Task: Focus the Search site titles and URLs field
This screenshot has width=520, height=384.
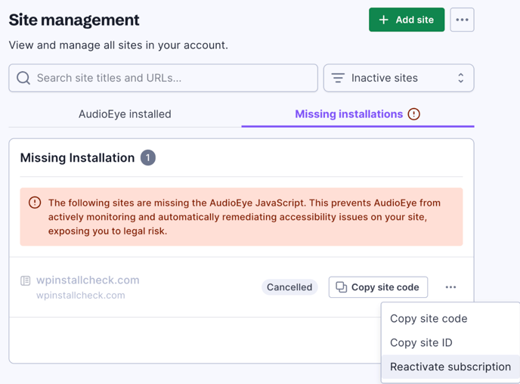Action: pyautogui.click(x=163, y=78)
